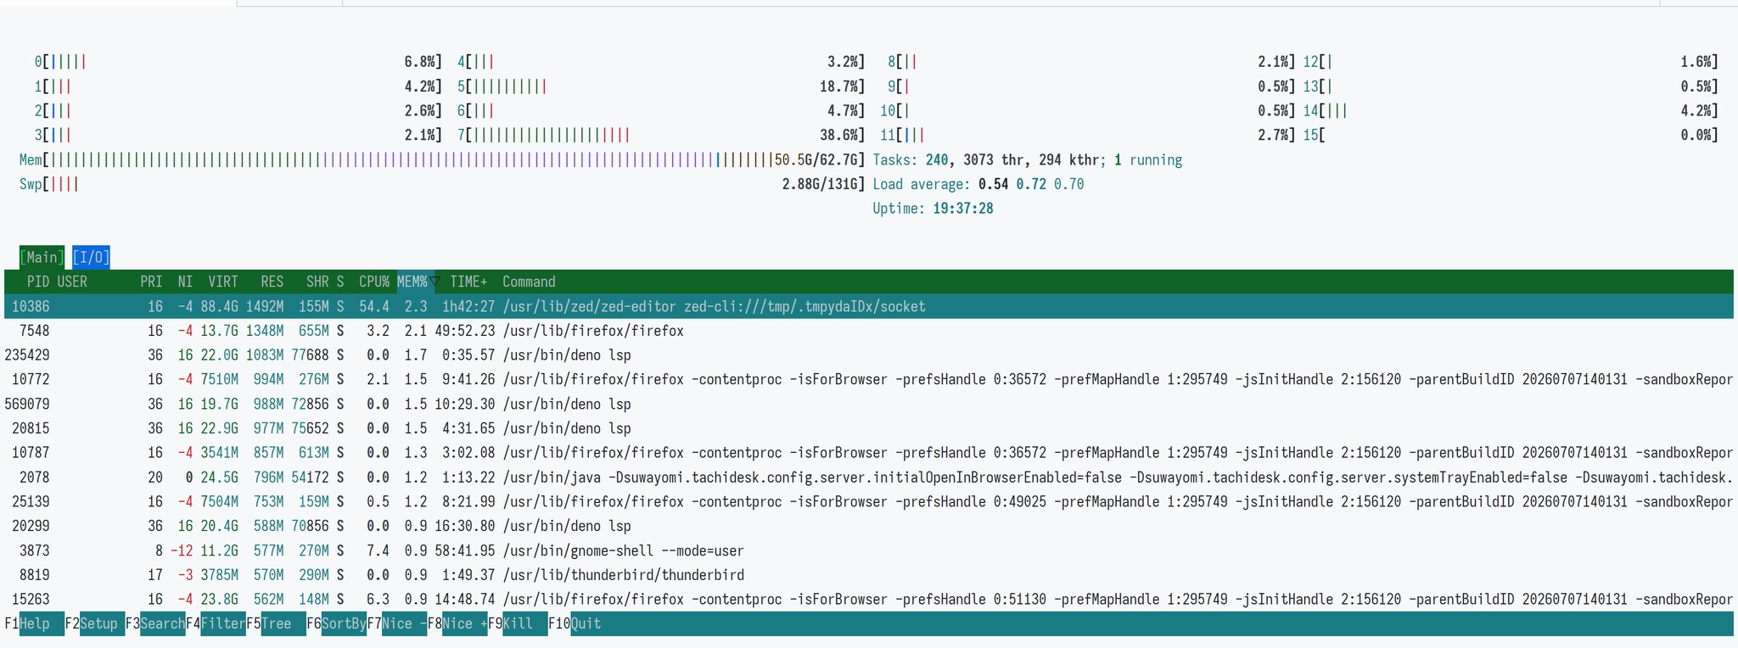The width and height of the screenshot is (1738, 648).
Task: Click CPU 4 meter at 3.2%
Action: click(661, 62)
